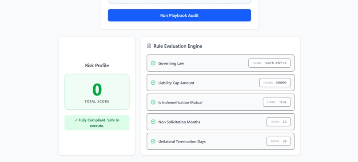The width and height of the screenshot is (358, 162).
Task: Select the Unilateral Termination Days rule label
Action: tap(182, 142)
